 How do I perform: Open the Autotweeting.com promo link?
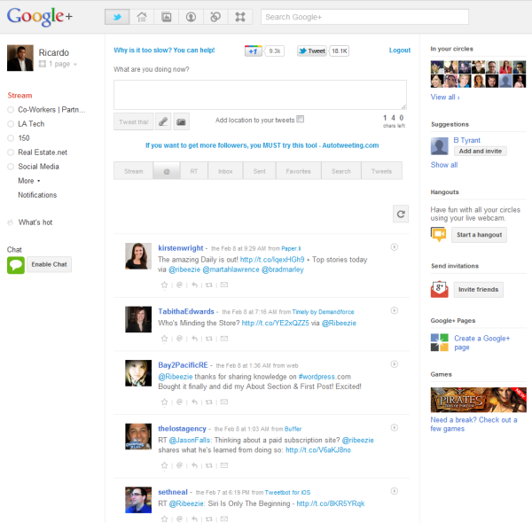point(262,145)
